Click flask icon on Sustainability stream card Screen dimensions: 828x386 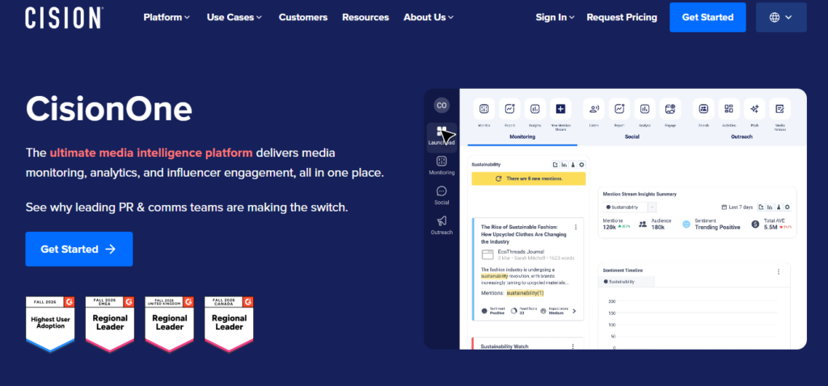click(x=573, y=165)
